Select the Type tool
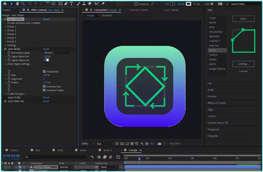The image size is (263, 172). pyautogui.click(x=71, y=4)
